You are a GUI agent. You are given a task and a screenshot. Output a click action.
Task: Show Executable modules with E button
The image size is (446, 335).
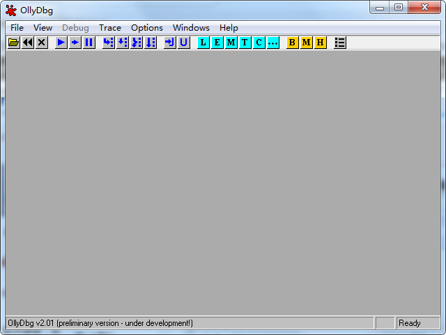tap(217, 43)
